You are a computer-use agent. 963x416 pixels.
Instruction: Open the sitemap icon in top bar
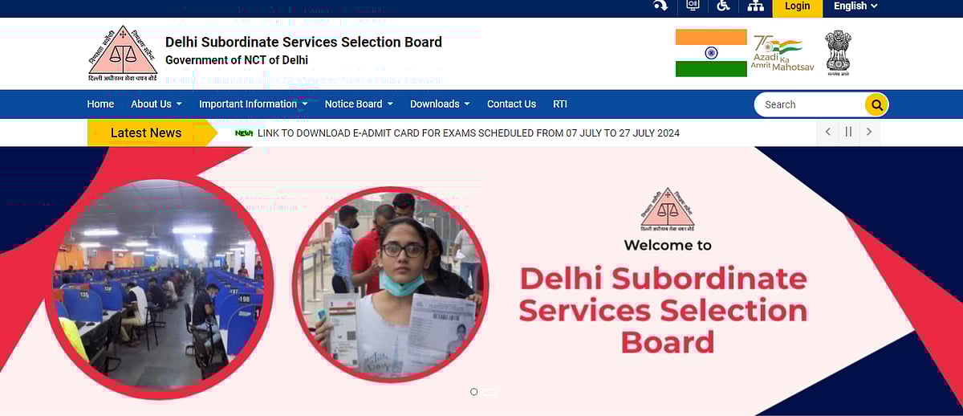pyautogui.click(x=755, y=6)
